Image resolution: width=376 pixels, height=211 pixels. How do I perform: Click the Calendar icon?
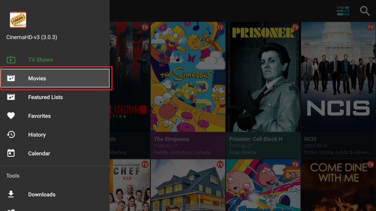click(11, 153)
